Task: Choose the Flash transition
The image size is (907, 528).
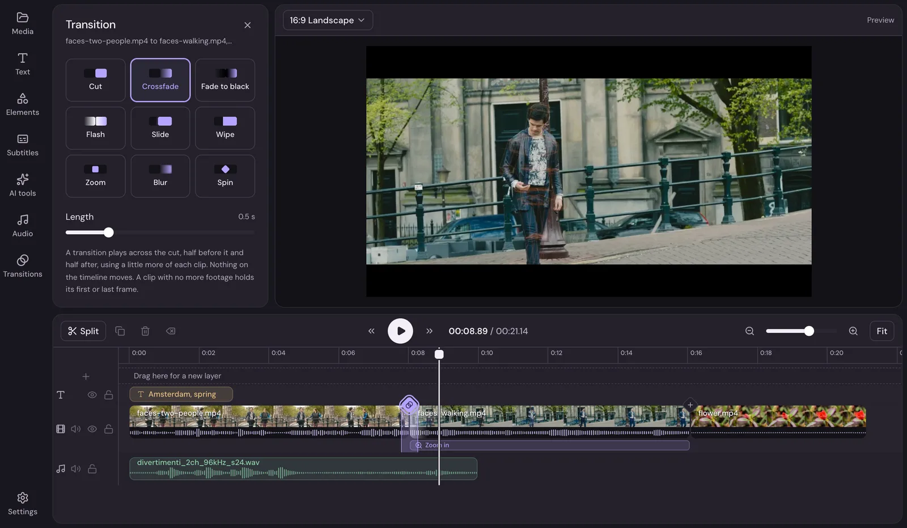Action: click(95, 128)
